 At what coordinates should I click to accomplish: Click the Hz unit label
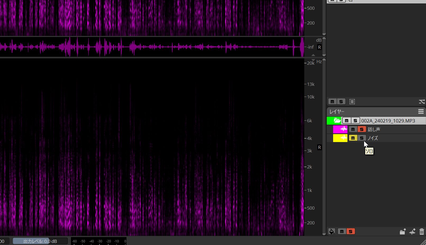coord(319,62)
